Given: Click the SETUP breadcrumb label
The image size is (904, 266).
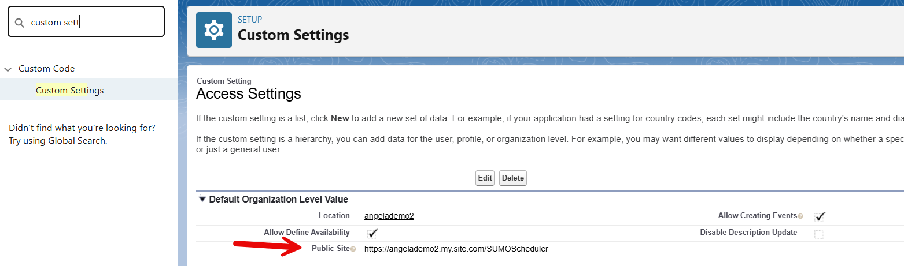Looking at the screenshot, I should [250, 20].
